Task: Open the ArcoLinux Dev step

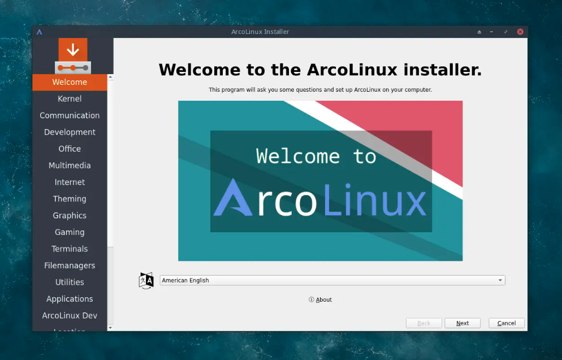Action: point(70,316)
